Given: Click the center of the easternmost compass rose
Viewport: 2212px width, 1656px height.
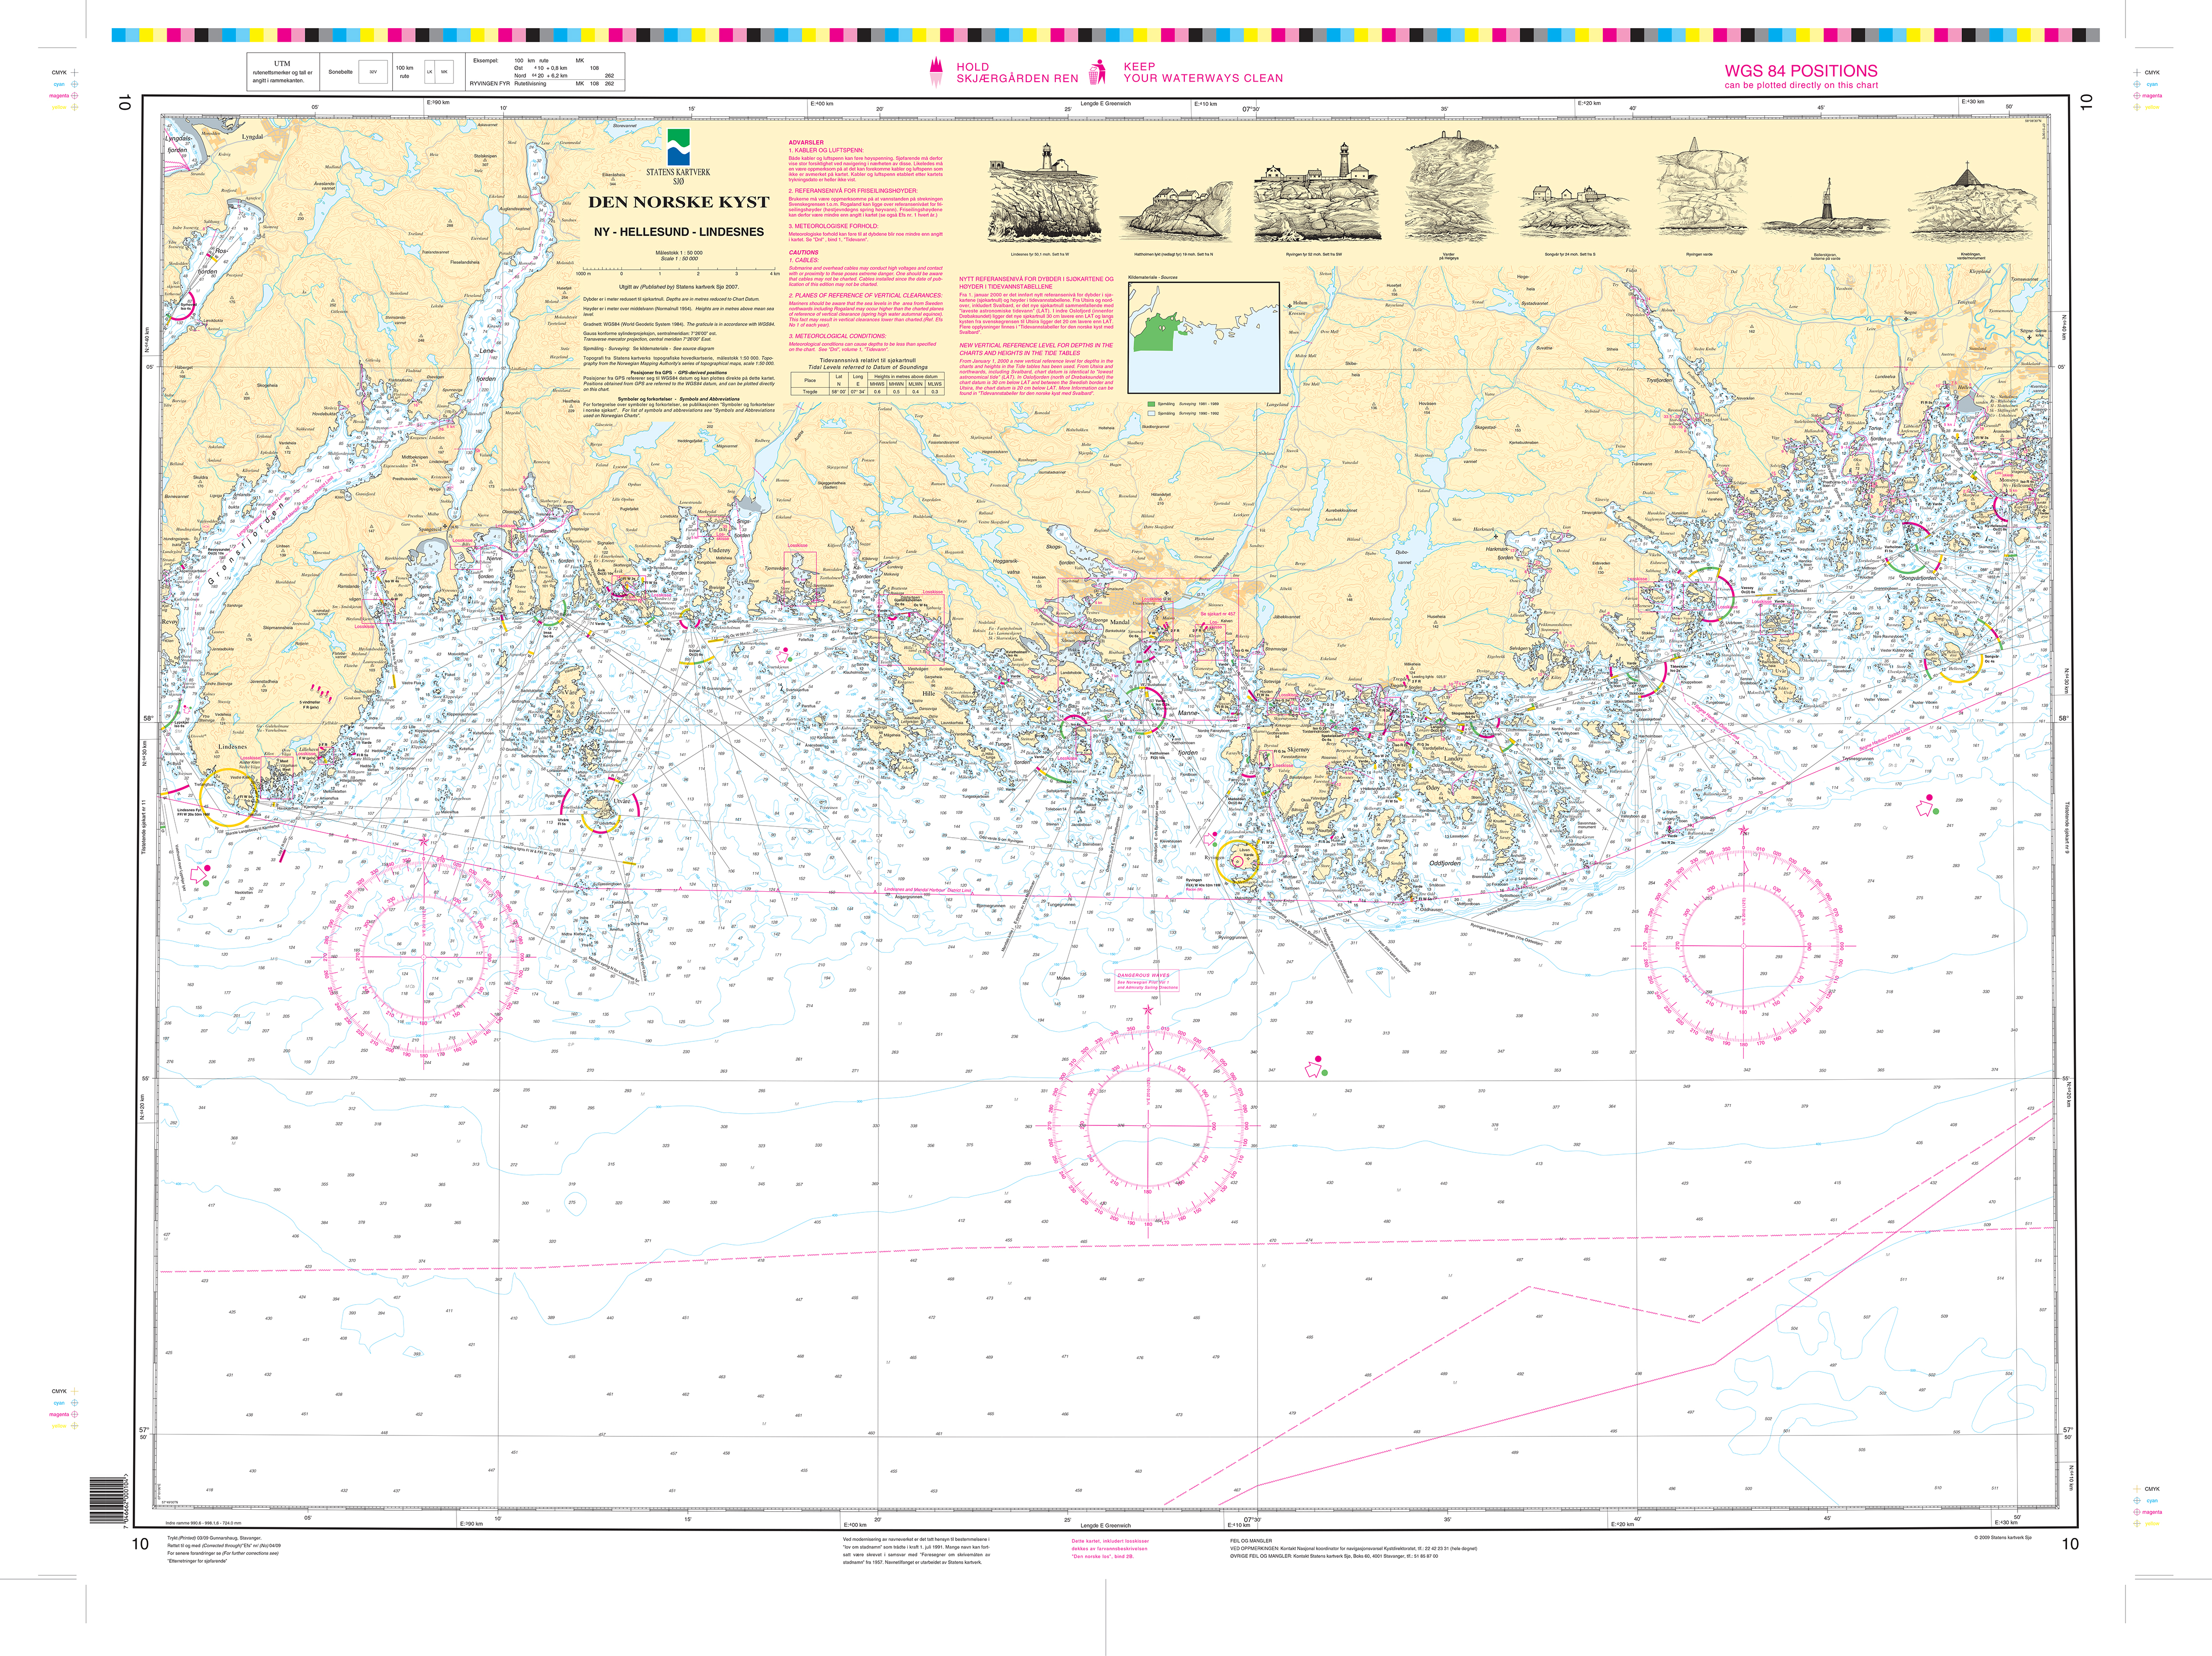Looking at the screenshot, I should point(1743,946).
